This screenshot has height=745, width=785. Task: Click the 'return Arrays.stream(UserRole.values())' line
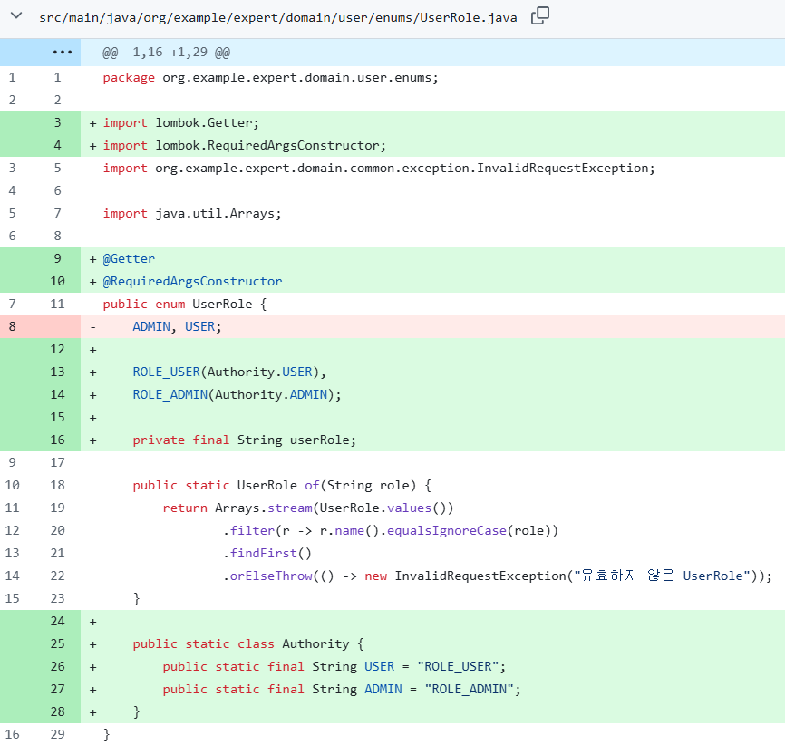pos(308,508)
